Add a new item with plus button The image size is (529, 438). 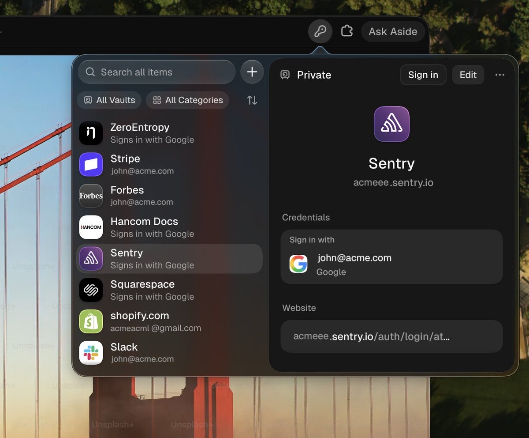(252, 72)
